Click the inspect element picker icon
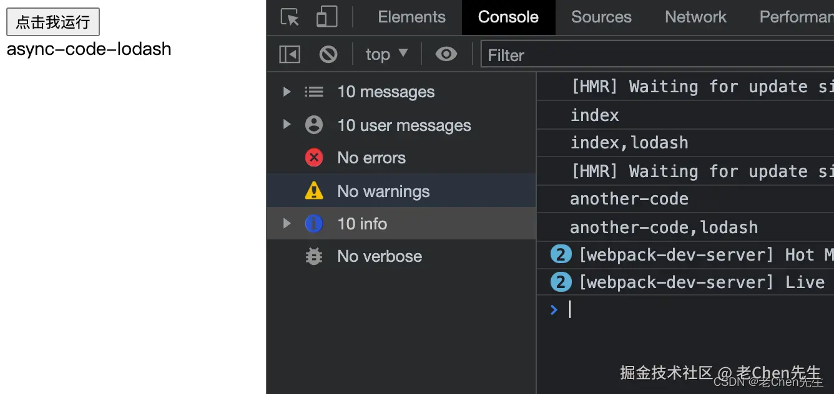Screen dimensions: 834x394 click(290, 17)
